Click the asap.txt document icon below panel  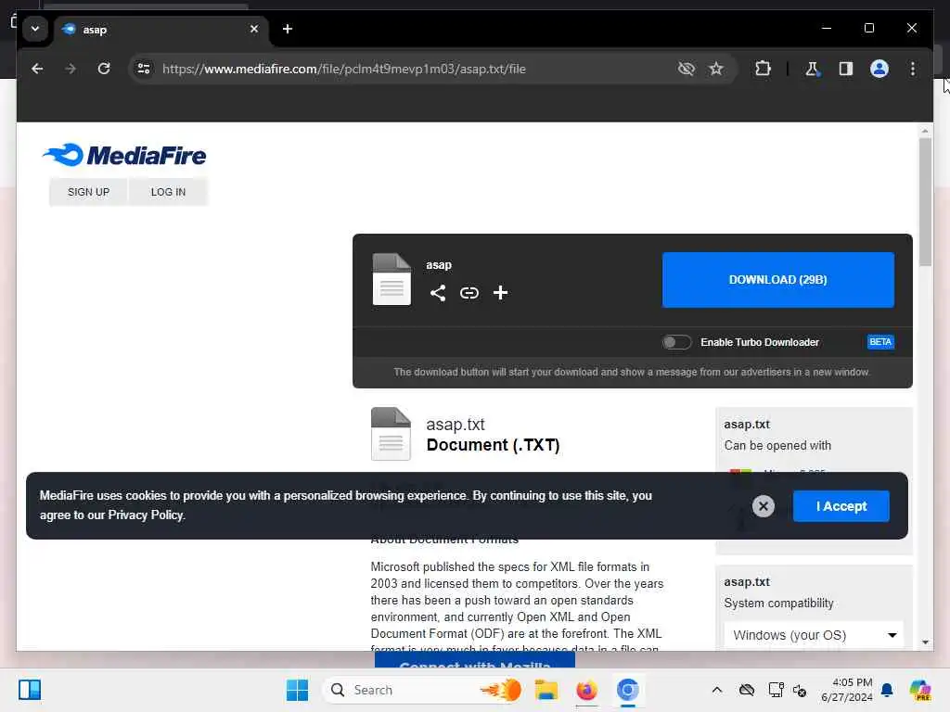click(x=391, y=434)
